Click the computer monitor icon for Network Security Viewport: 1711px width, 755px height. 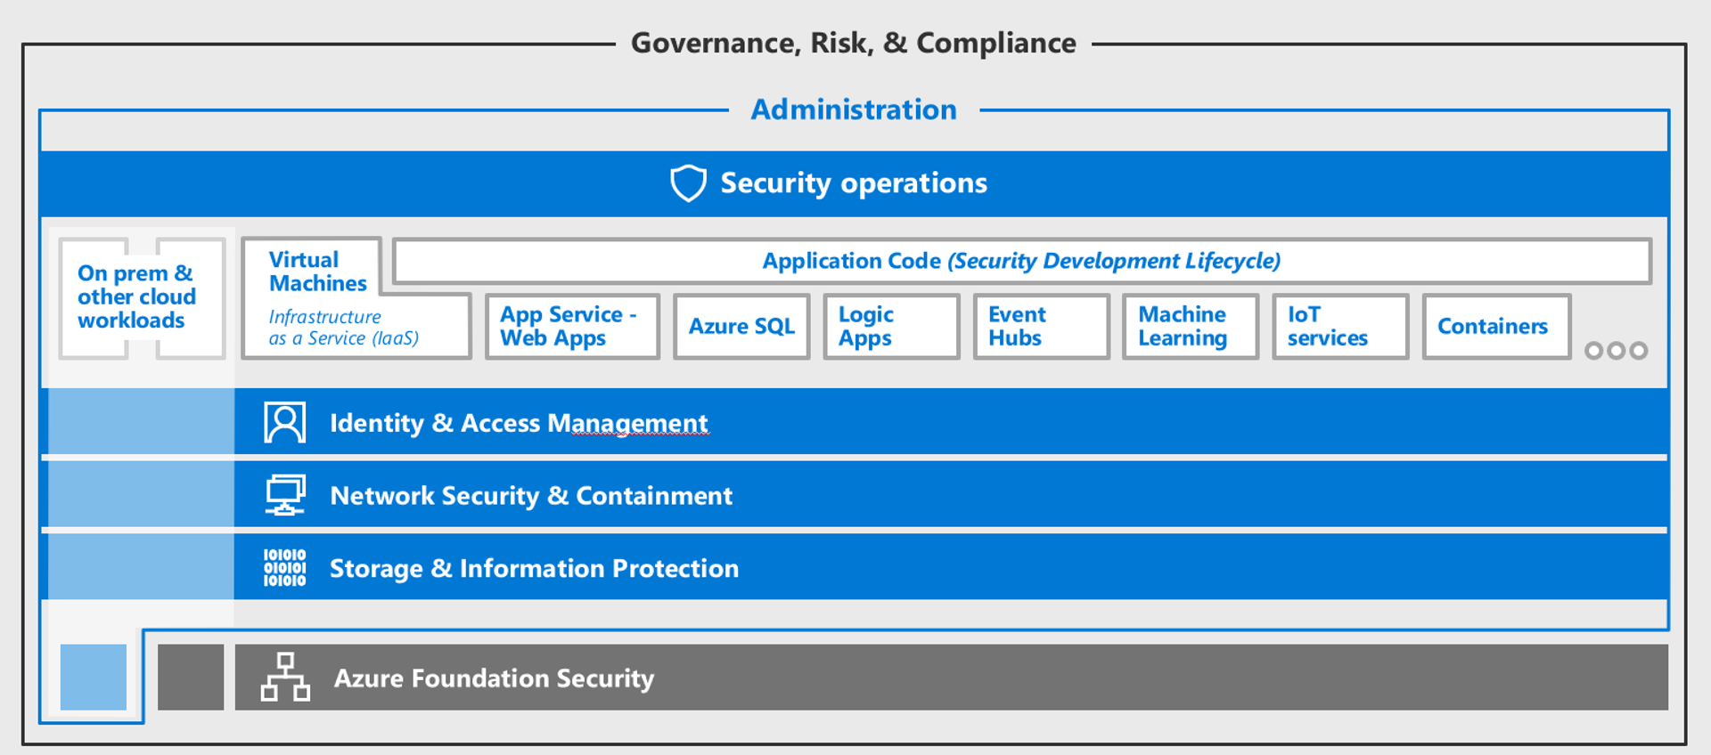coord(285,495)
